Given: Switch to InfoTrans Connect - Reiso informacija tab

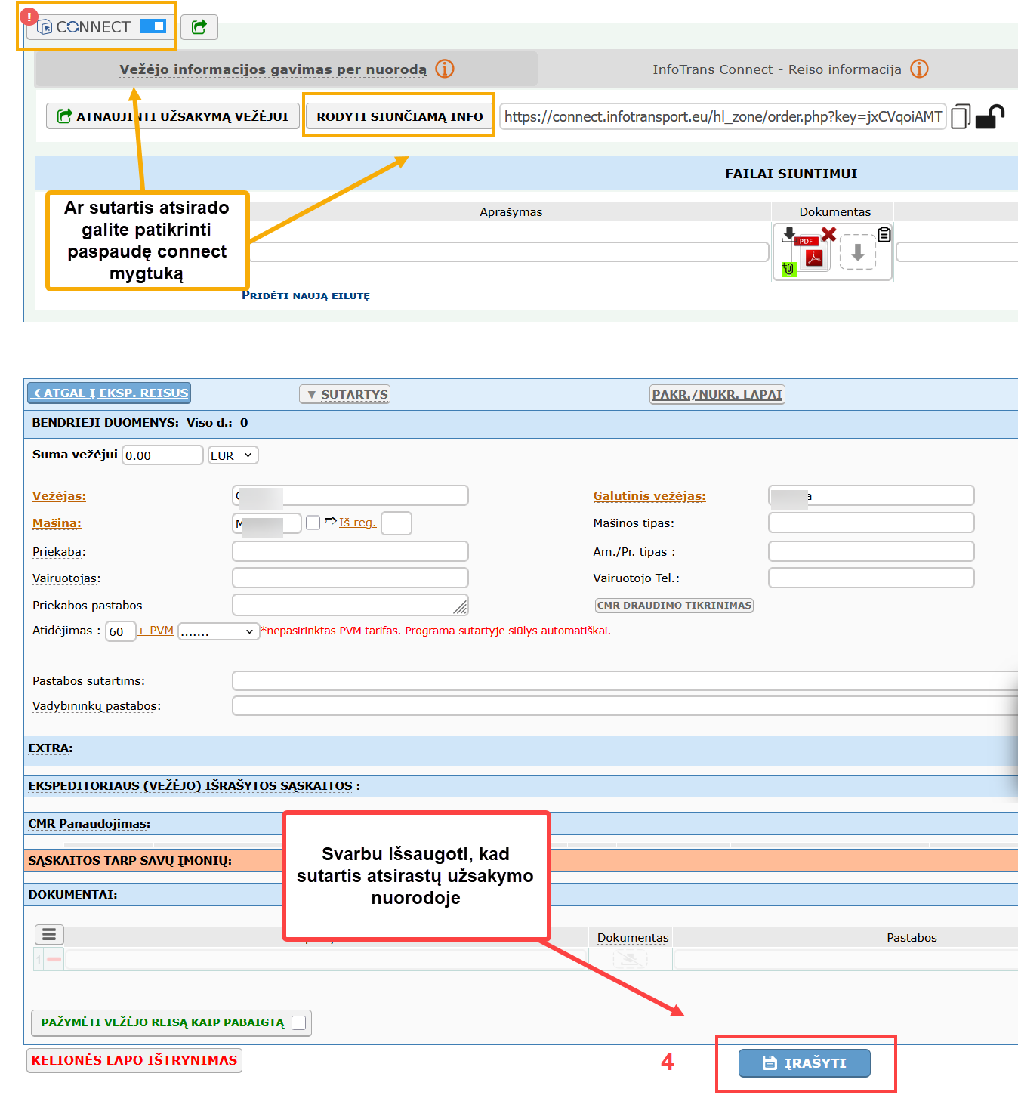Looking at the screenshot, I should [777, 69].
